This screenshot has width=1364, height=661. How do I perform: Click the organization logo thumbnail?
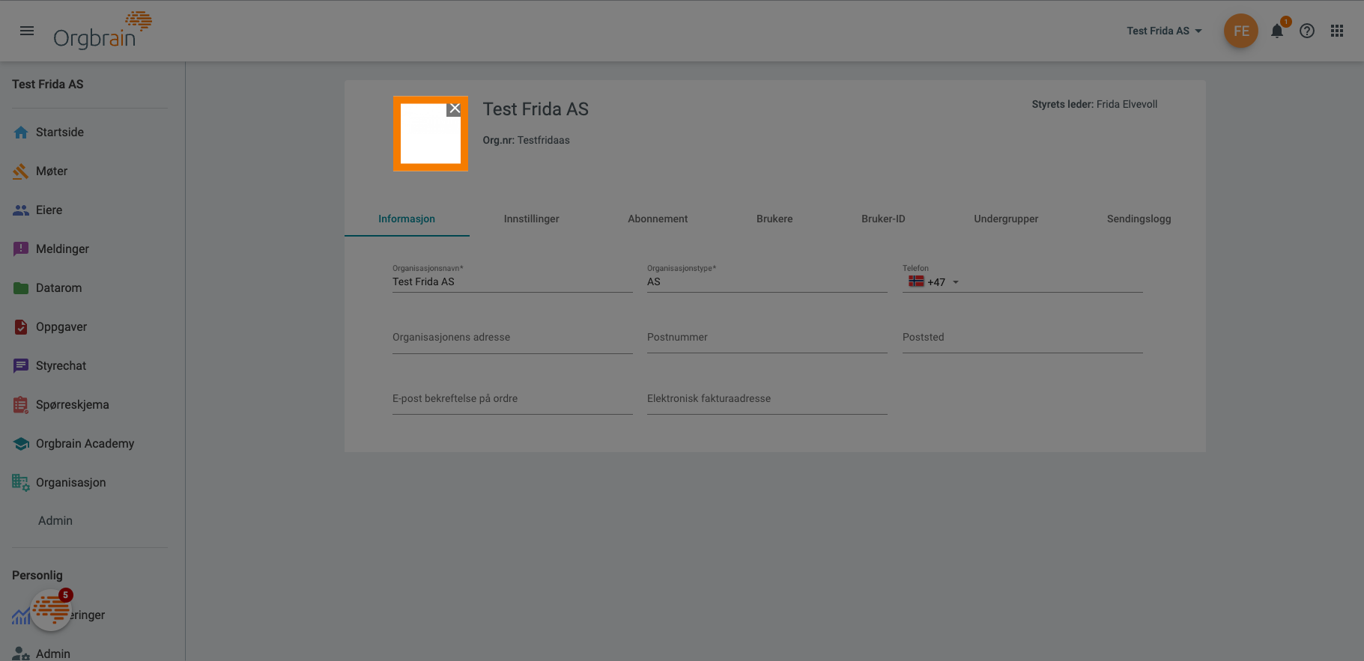click(x=431, y=133)
